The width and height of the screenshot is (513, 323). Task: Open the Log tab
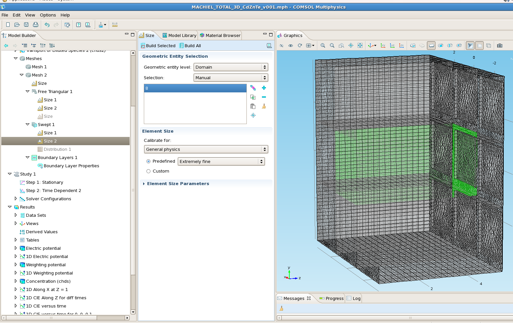[x=353, y=299]
